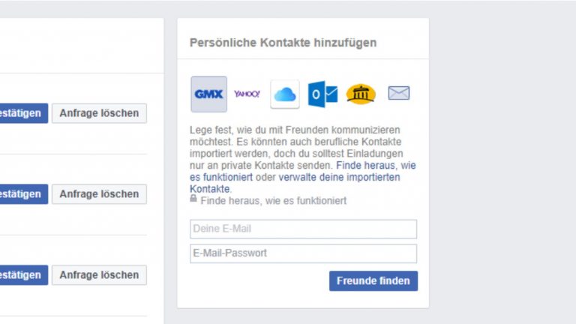Viewport: 576px width, 324px height.
Task: Delete the first friend request with Anfrage löschen
Action: point(99,113)
